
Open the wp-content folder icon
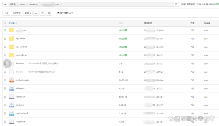(x=11, y=47)
